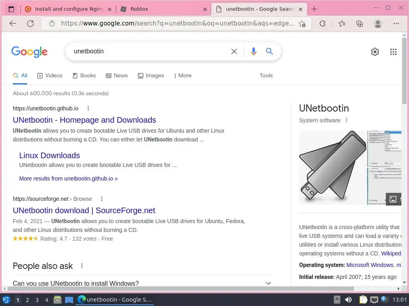Image resolution: width=409 pixels, height=306 pixels.
Task: Open options for sourceforge.net result
Action: point(102,199)
